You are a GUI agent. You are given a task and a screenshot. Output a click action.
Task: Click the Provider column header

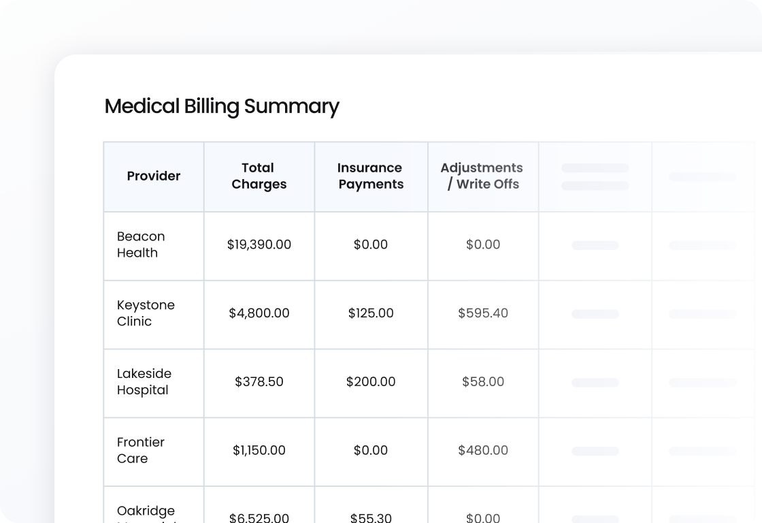click(154, 176)
